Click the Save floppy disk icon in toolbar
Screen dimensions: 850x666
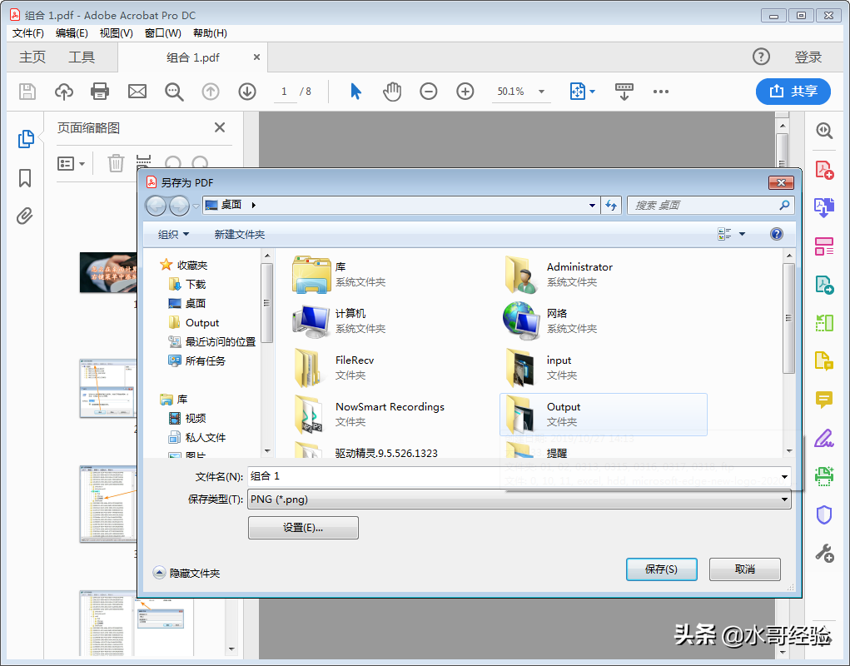coord(27,92)
